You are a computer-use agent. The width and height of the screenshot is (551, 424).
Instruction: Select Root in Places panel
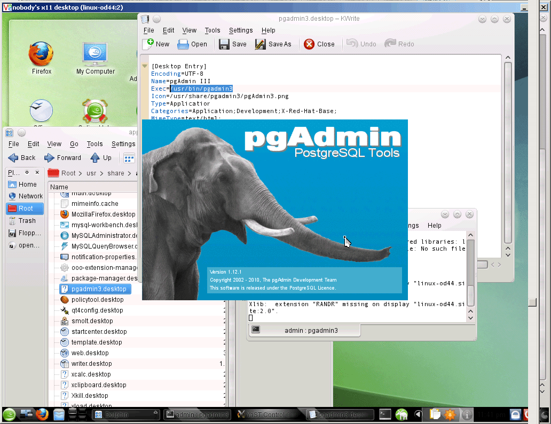(x=25, y=208)
